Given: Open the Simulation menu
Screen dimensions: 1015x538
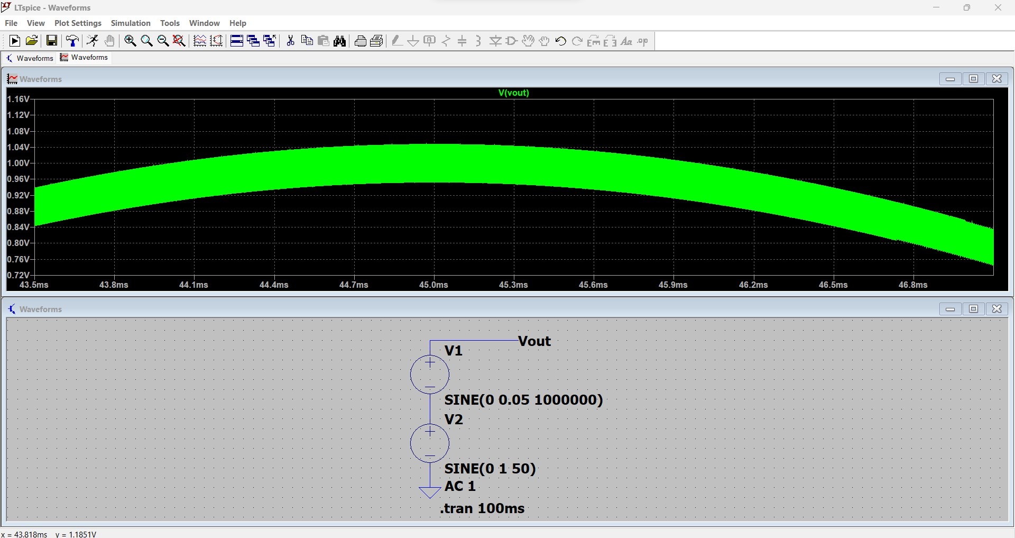Looking at the screenshot, I should point(131,23).
